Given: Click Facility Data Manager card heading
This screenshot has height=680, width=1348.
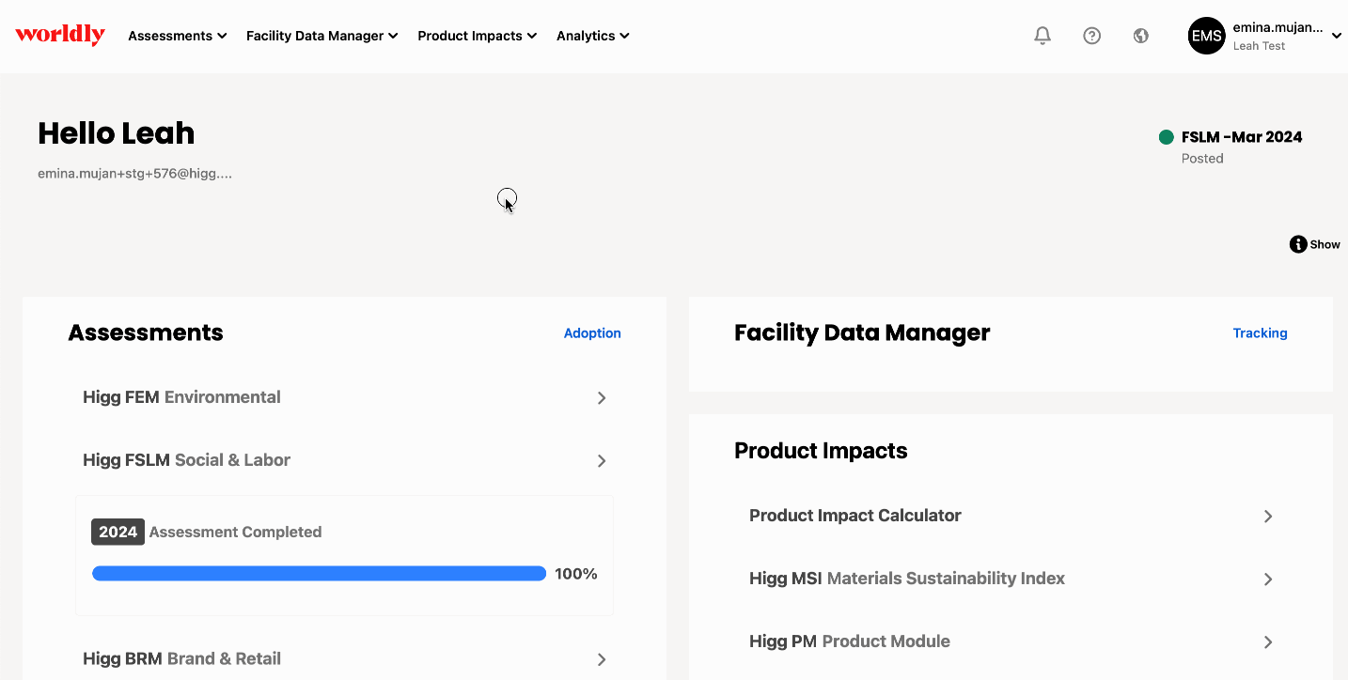Looking at the screenshot, I should coord(862,332).
